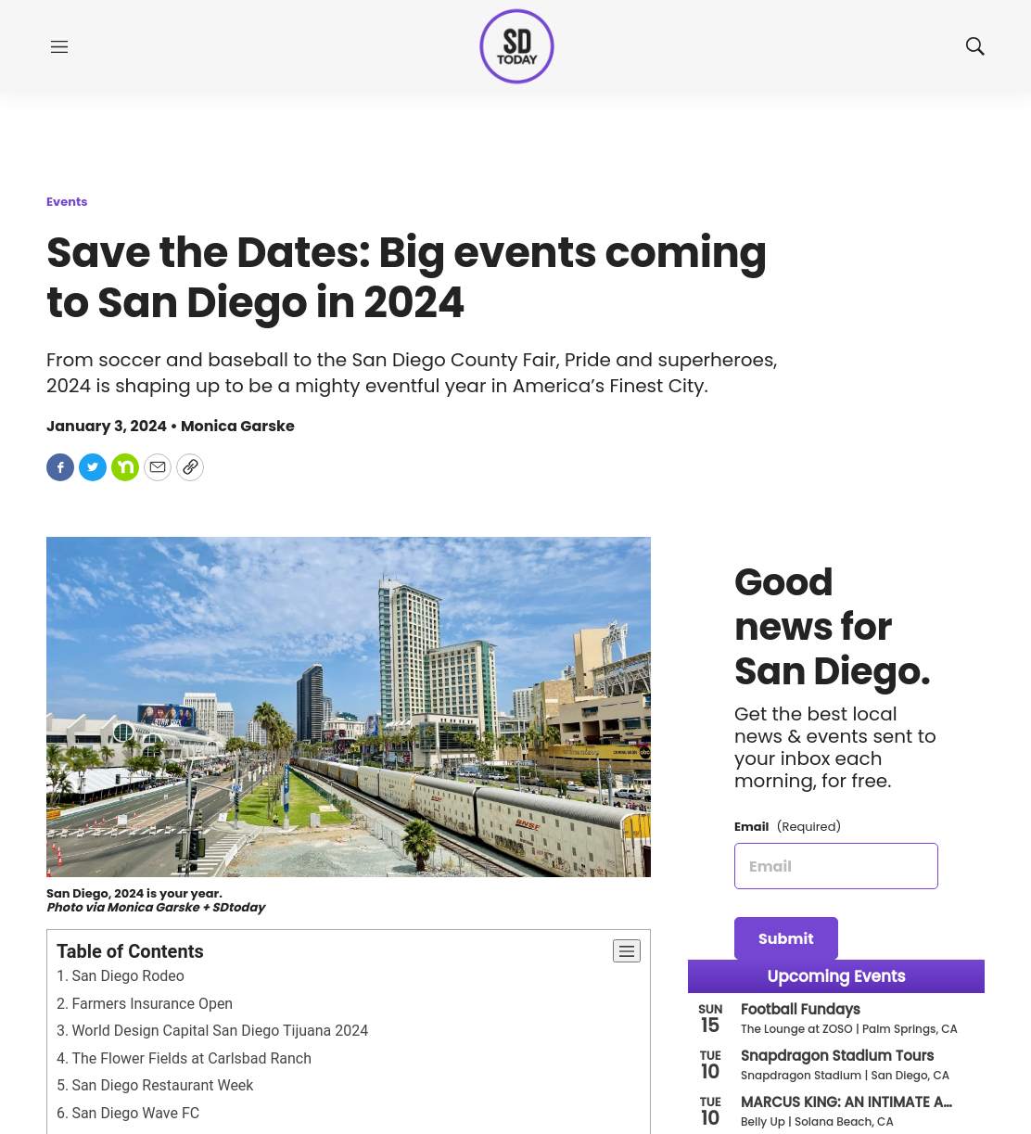Viewport: 1031px width, 1134px height.
Task: Click 'The Lounge at ZOSO | Palm Springs, CA'
Action: (x=849, y=1029)
